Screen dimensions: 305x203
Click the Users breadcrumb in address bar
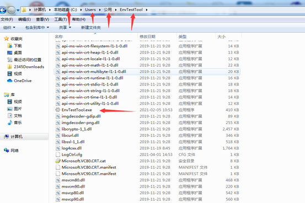[90, 10]
